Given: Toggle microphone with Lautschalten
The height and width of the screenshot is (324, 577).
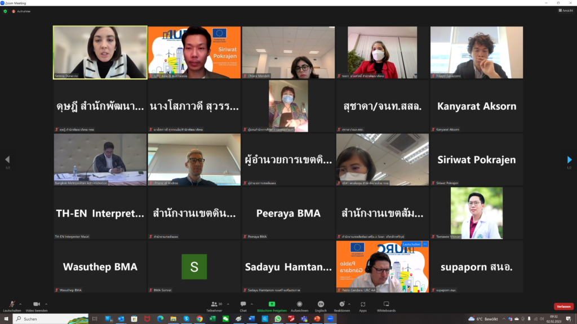Looking at the screenshot, I should (11, 305).
